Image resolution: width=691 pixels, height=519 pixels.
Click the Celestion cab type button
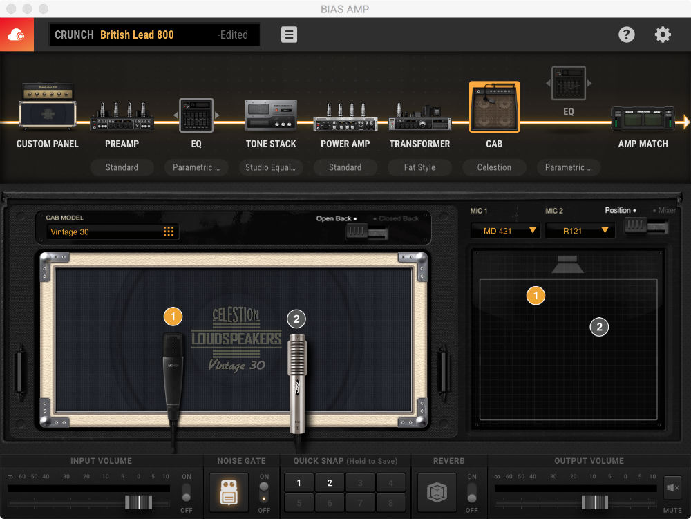[494, 167]
